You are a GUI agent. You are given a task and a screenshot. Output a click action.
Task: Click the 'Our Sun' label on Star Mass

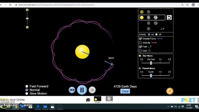tap(151, 59)
